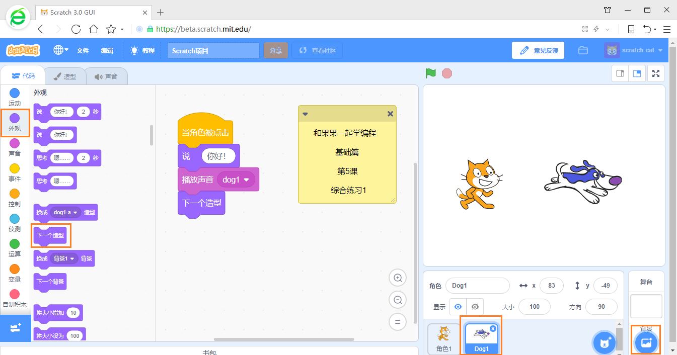Select the 外观 block category

15,123
